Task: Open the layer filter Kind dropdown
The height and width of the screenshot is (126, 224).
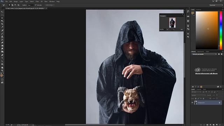Action: point(196,92)
